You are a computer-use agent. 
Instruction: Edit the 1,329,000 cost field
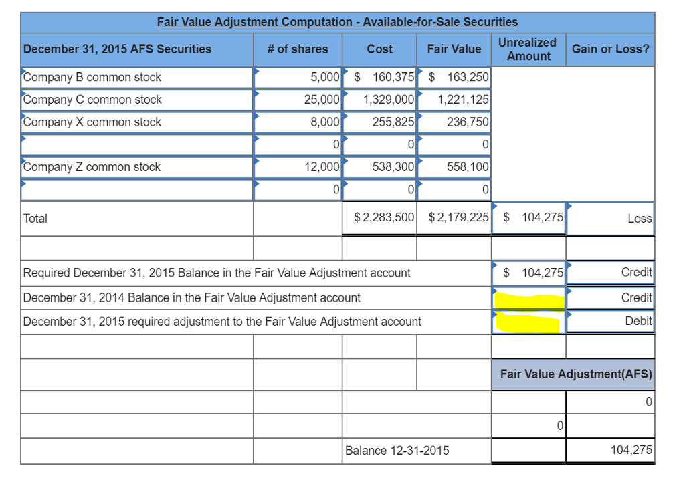[x=380, y=100]
